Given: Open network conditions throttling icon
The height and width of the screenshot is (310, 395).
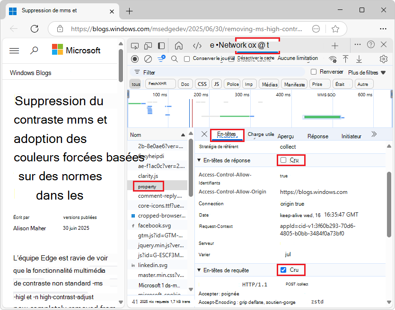Looking at the screenshot, I should tap(333, 58).
